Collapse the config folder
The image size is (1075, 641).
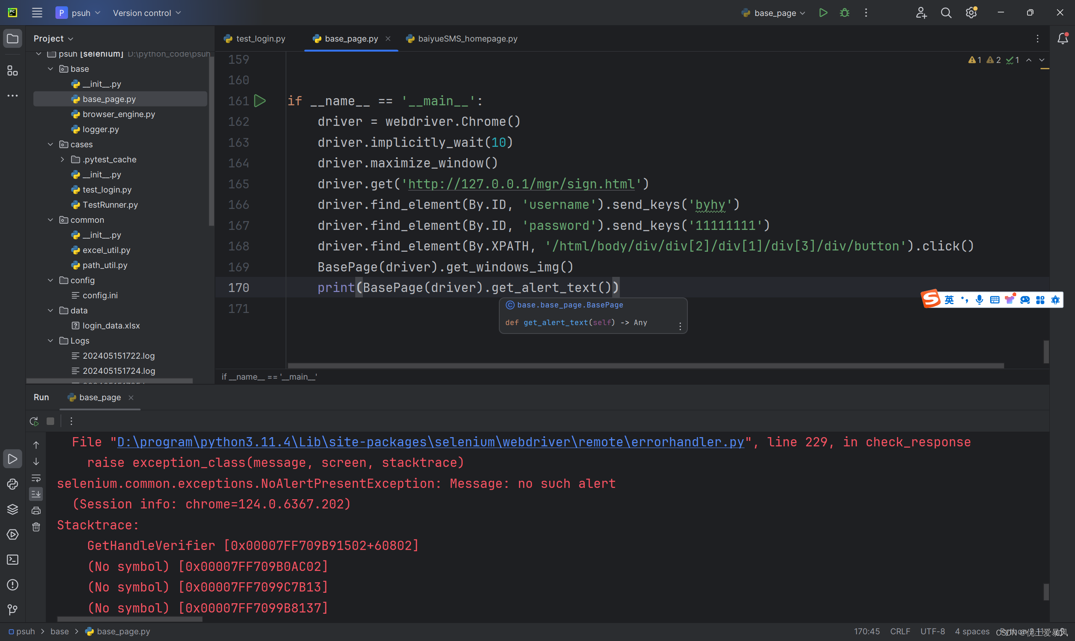click(50, 280)
